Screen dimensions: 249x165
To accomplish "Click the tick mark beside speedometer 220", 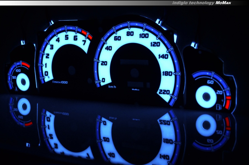I will click(174, 97).
